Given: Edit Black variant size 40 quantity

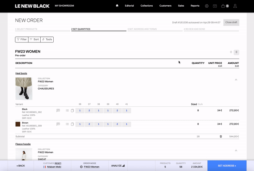Looking at the screenshot, I should 117,111.
